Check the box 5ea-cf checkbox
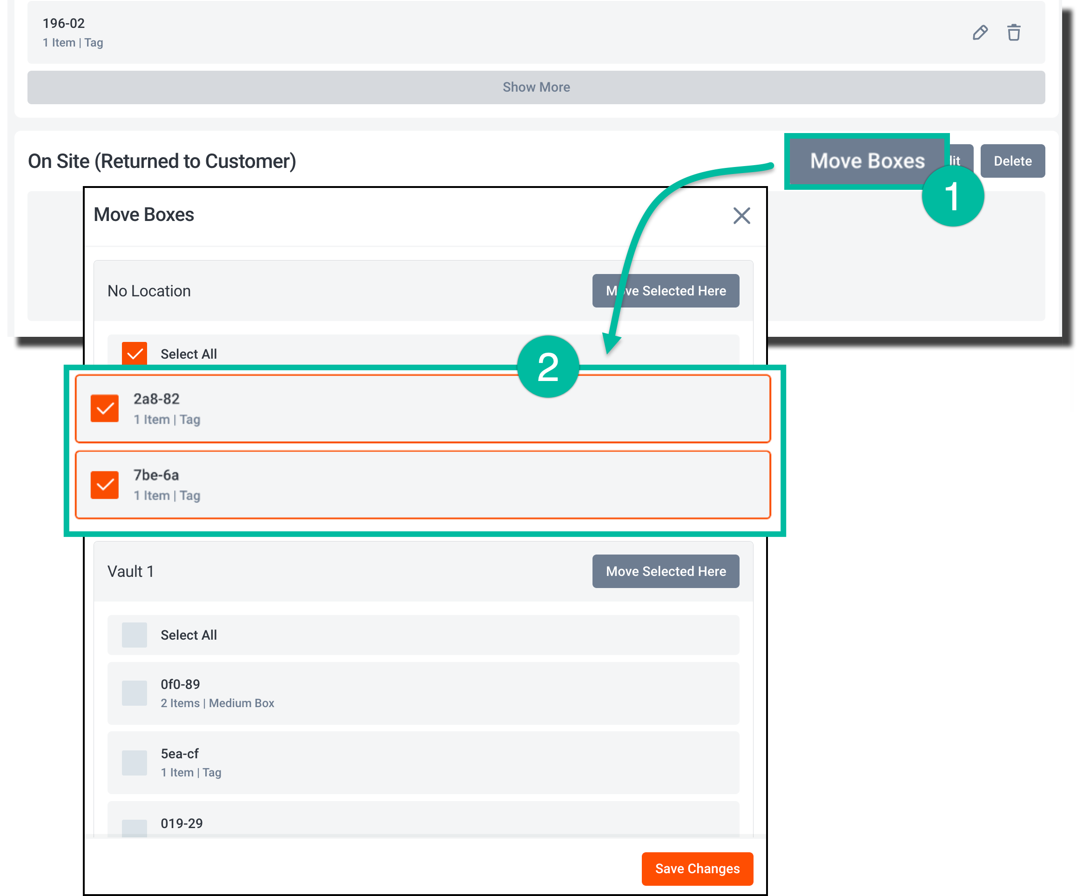 (135, 763)
